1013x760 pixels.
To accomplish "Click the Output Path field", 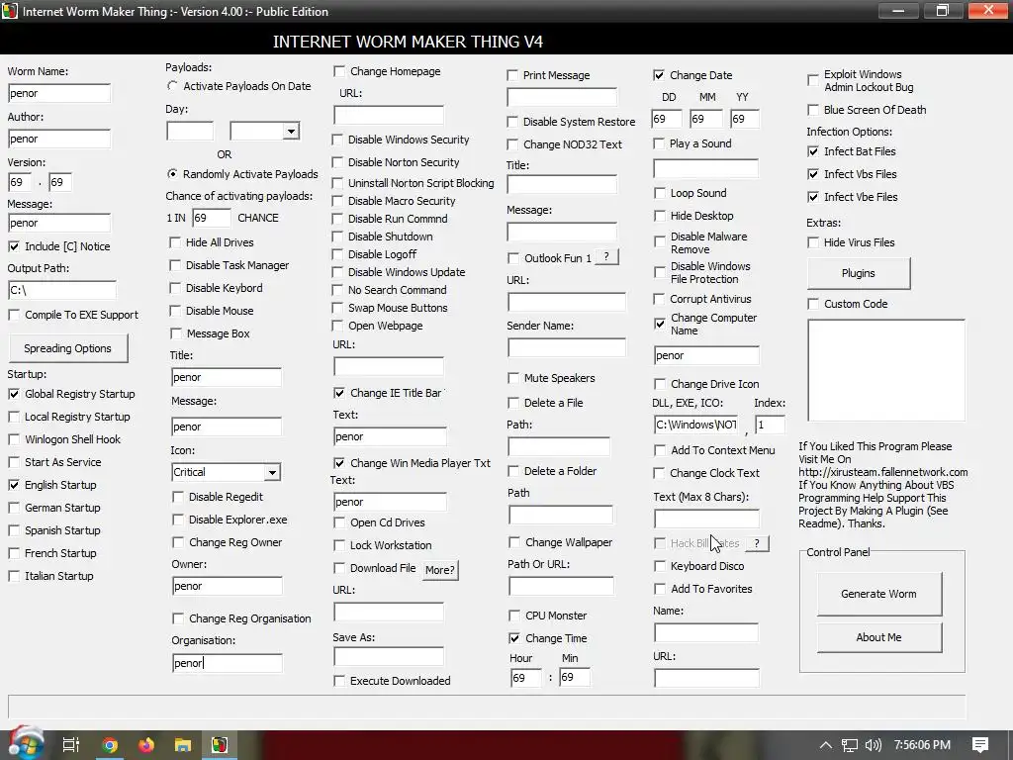I will pyautogui.click(x=62, y=290).
